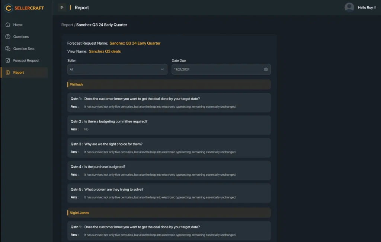Click the Date Due field with 11/21/2024
This screenshot has height=242, width=381.
point(216,69)
